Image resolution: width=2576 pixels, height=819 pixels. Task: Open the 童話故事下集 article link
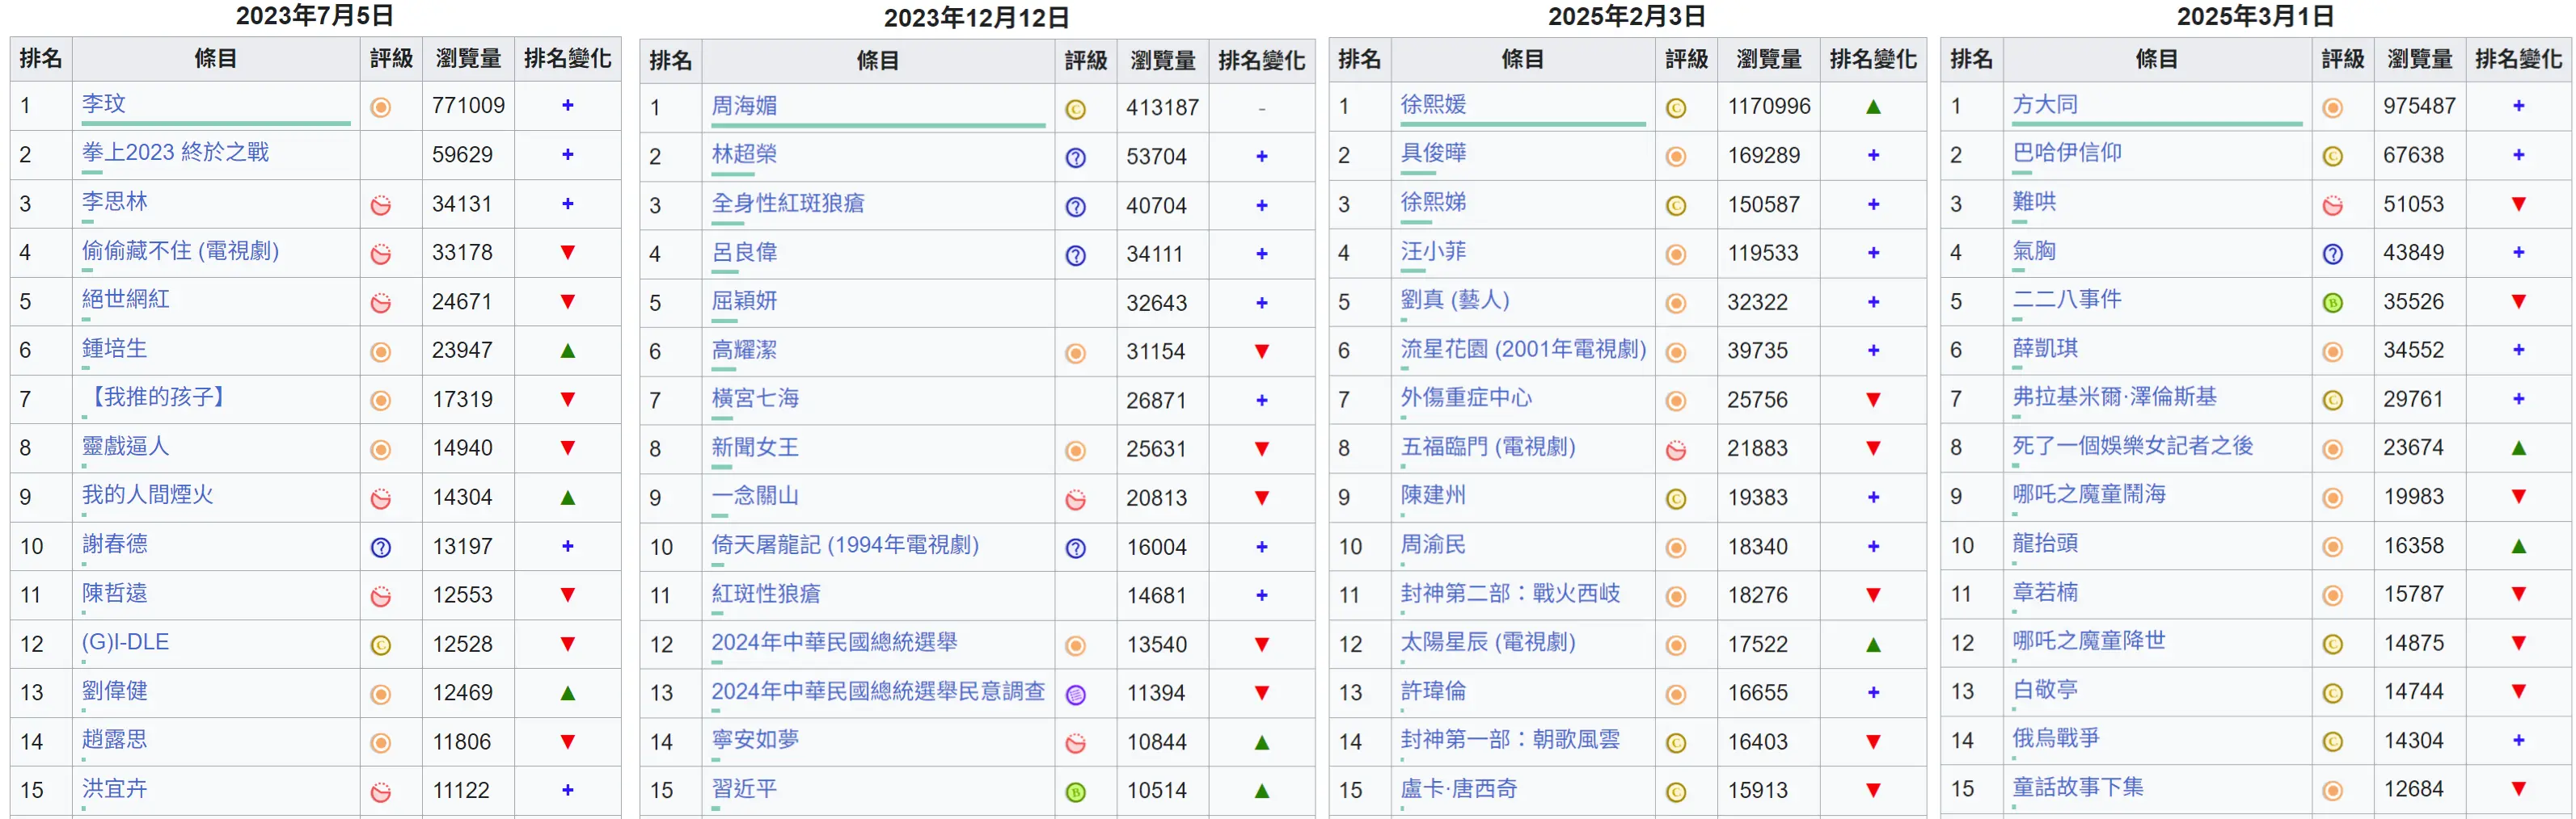2078,787
